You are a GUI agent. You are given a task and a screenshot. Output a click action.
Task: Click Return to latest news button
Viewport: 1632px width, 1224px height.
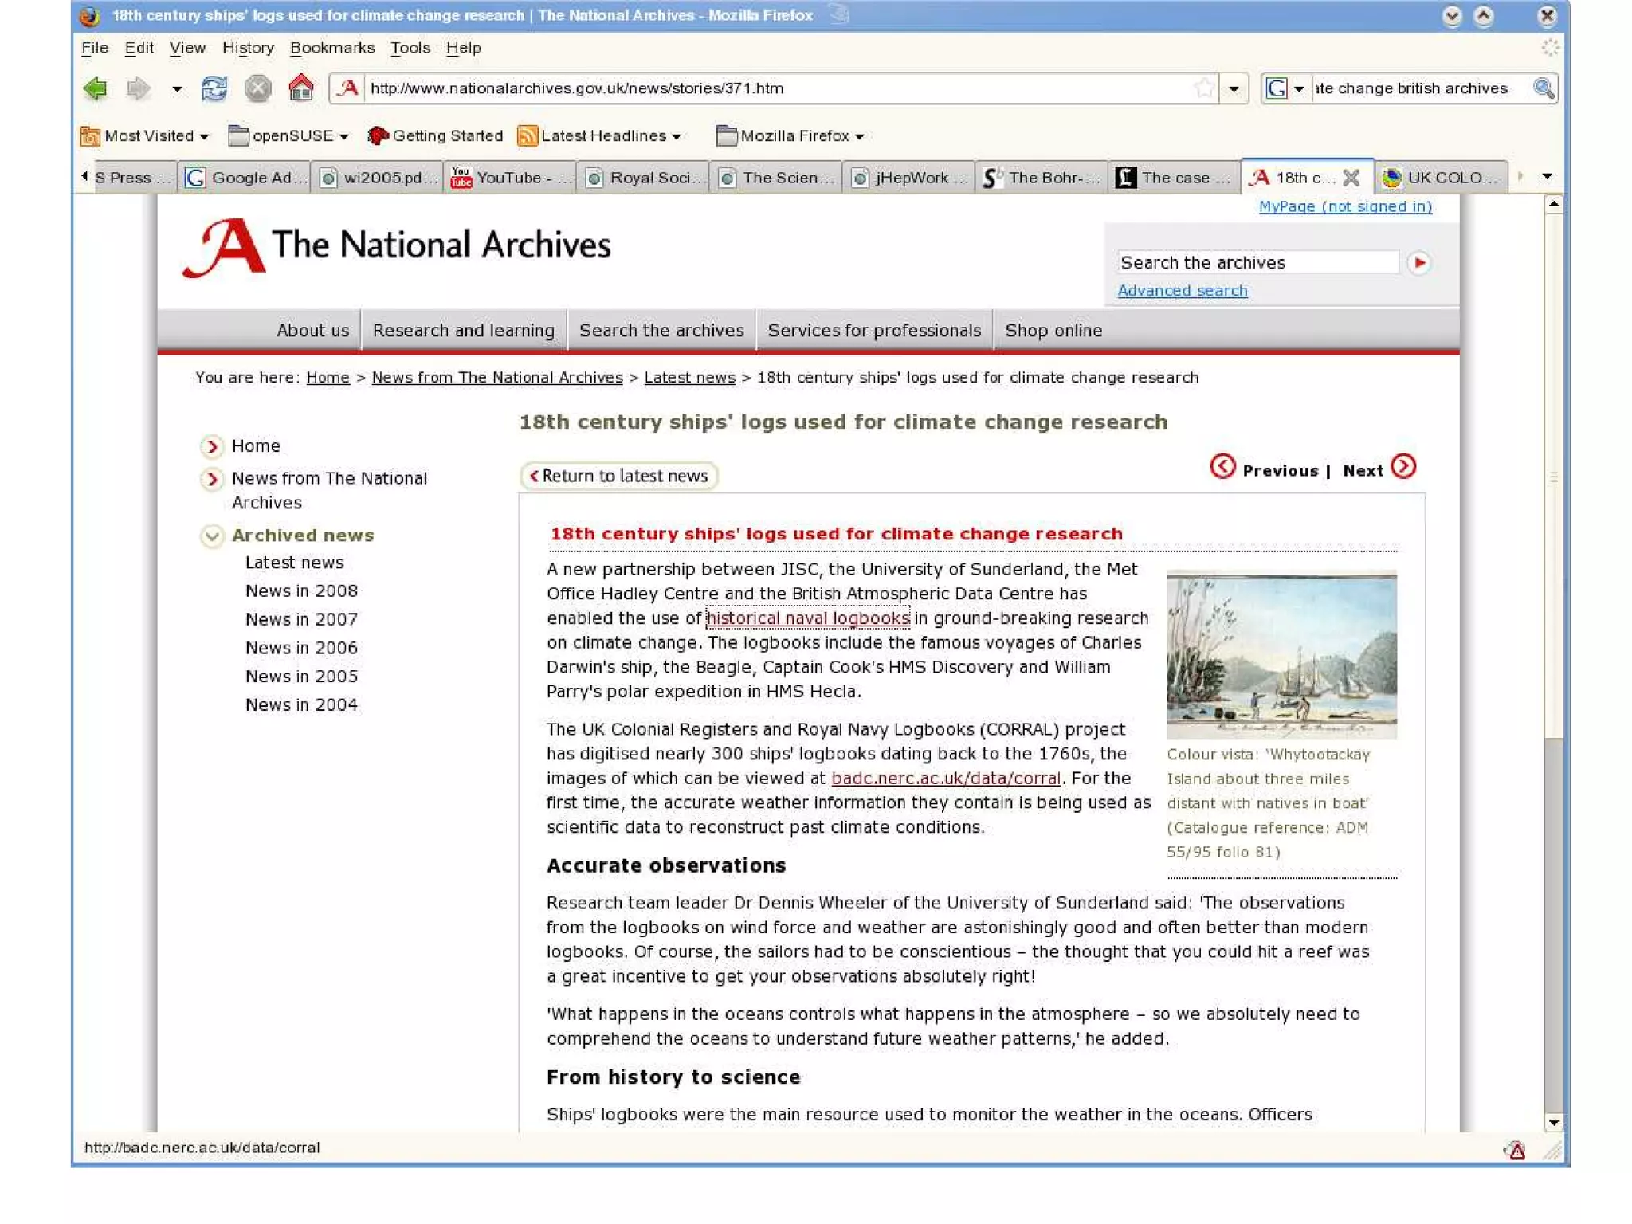618,476
